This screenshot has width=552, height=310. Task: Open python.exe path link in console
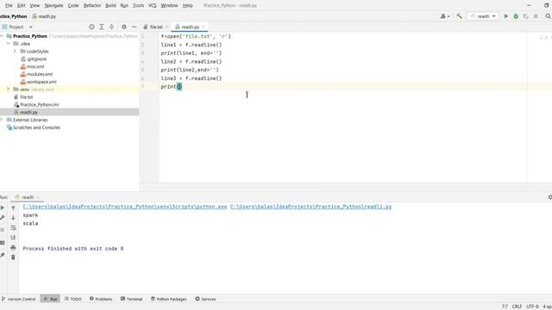(124, 207)
